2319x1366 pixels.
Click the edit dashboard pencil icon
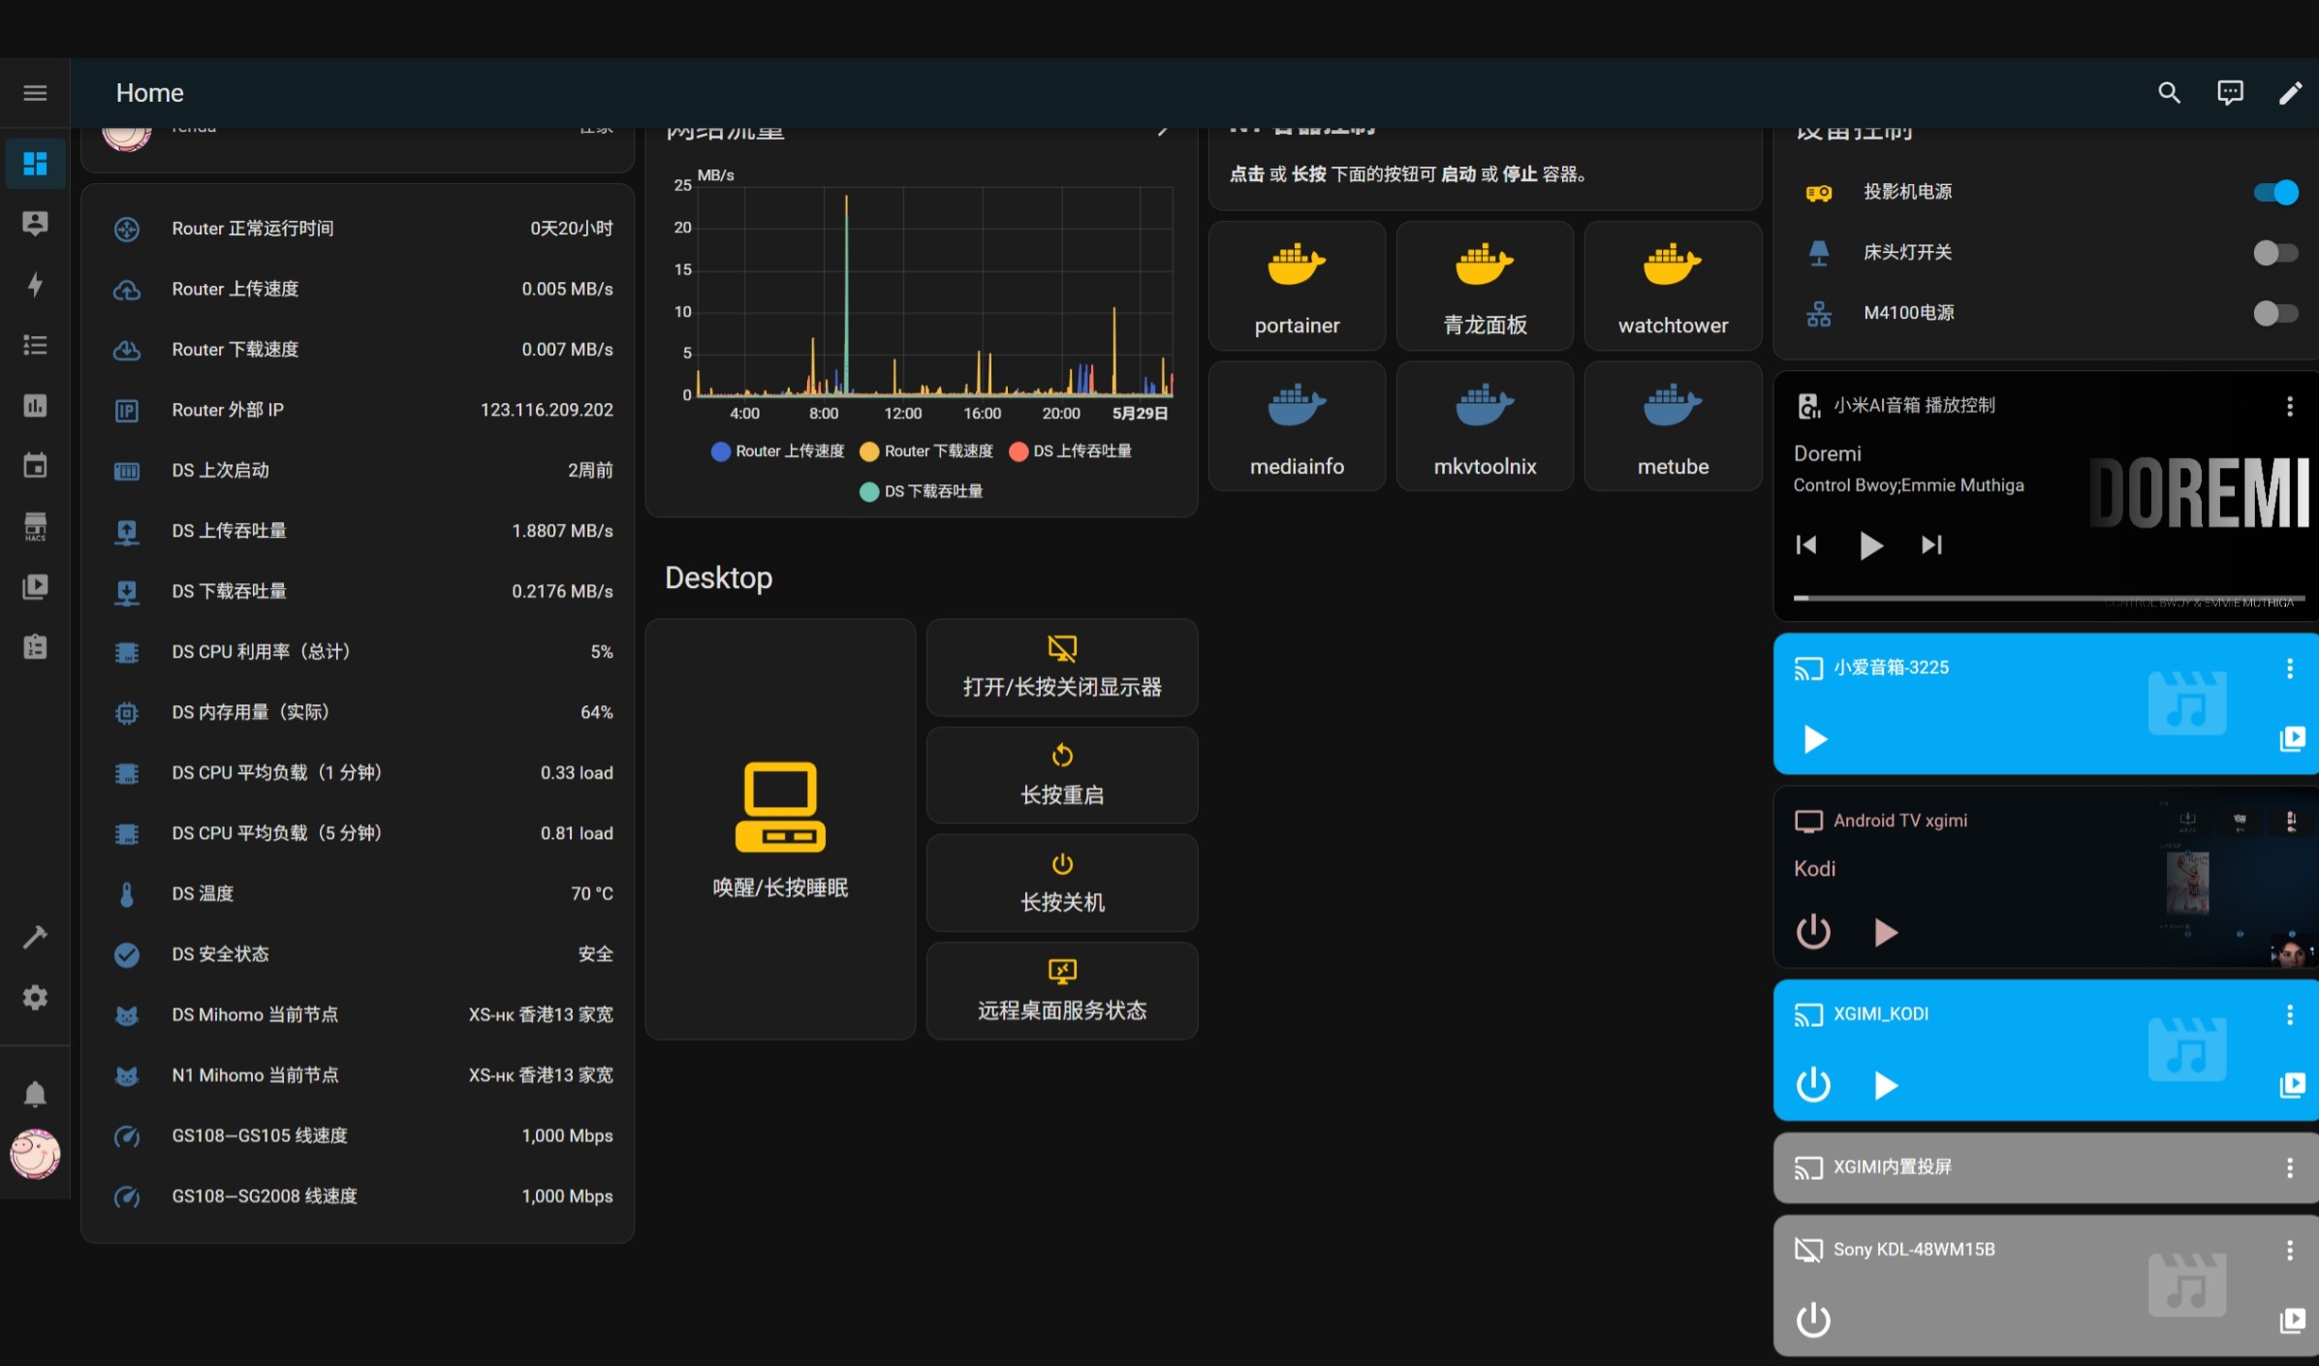(2290, 93)
